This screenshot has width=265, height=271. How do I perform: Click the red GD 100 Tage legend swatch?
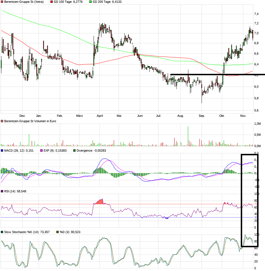click(x=52, y=2)
